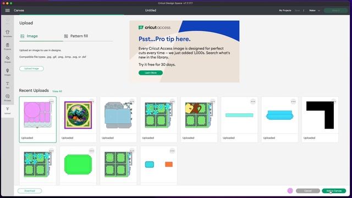Click Learn More on Cricut Access banner
The width and height of the screenshot is (352, 198).
pyautogui.click(x=151, y=73)
